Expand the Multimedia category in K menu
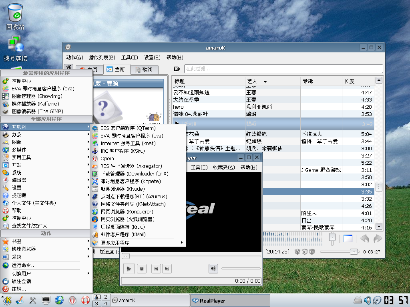The height and width of the screenshot is (307, 410). click(46, 150)
